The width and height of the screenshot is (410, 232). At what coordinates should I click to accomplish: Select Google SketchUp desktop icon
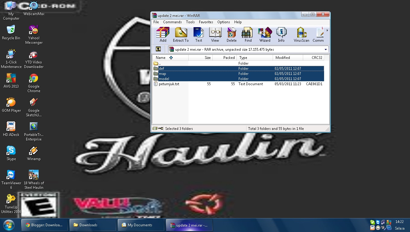pyautogui.click(x=34, y=108)
